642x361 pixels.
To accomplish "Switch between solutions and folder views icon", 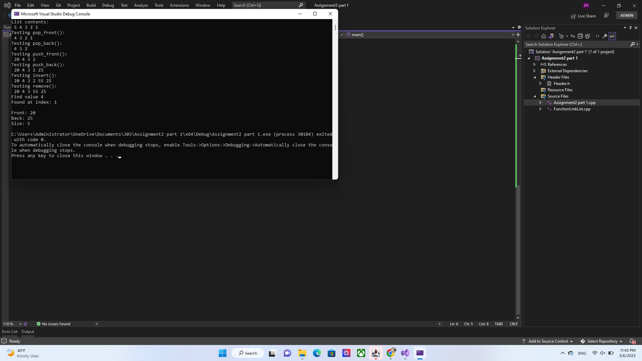I will click(x=551, y=36).
